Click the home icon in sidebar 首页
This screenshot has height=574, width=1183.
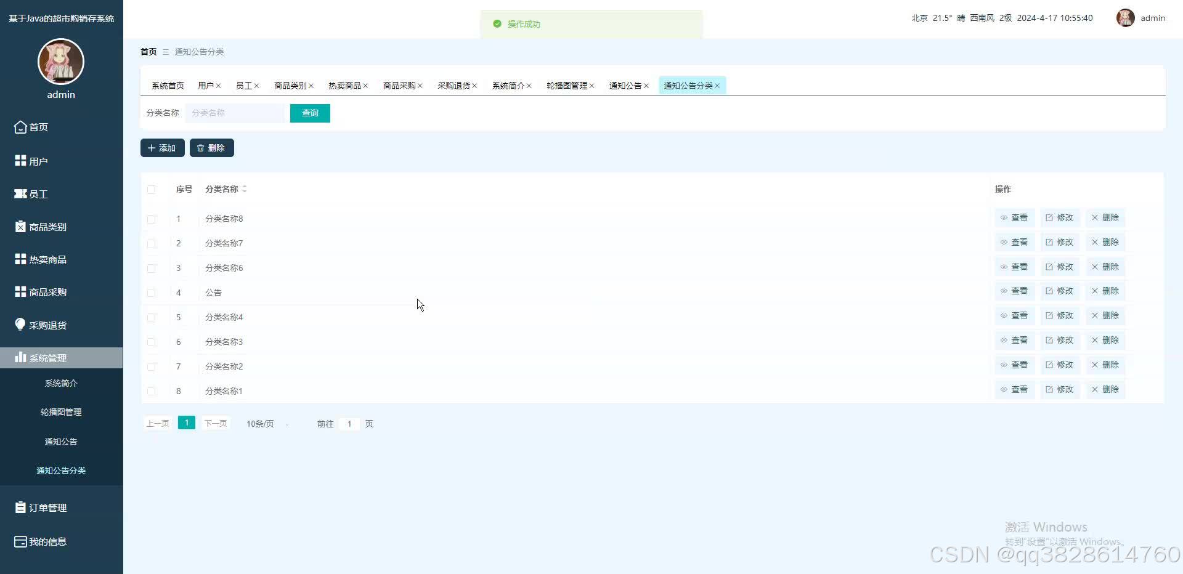pyautogui.click(x=20, y=127)
